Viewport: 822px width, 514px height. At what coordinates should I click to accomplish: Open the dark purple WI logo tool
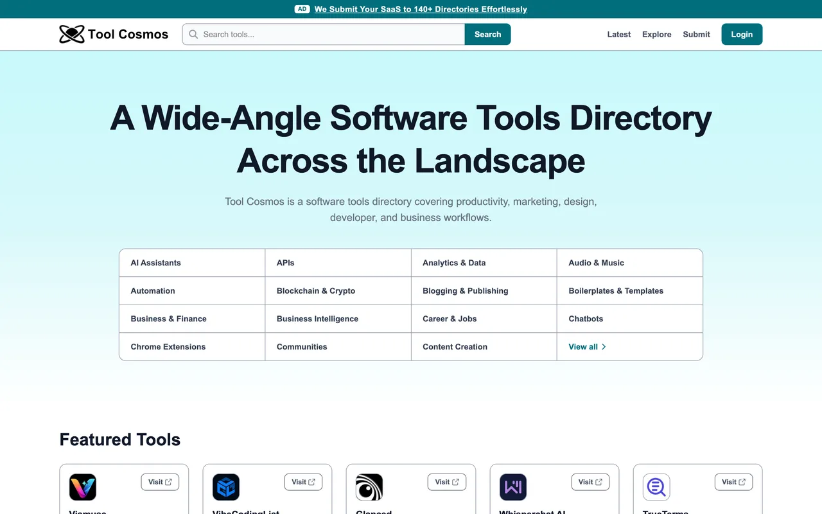pyautogui.click(x=513, y=487)
